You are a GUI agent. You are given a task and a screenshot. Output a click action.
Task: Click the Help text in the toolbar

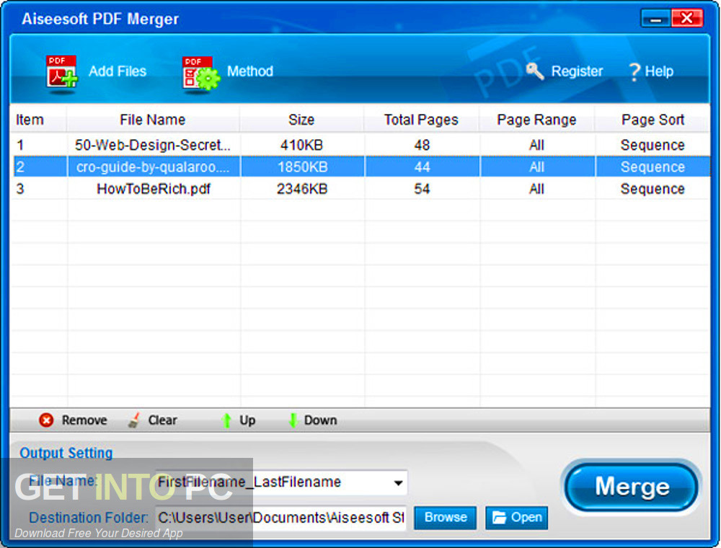click(659, 71)
